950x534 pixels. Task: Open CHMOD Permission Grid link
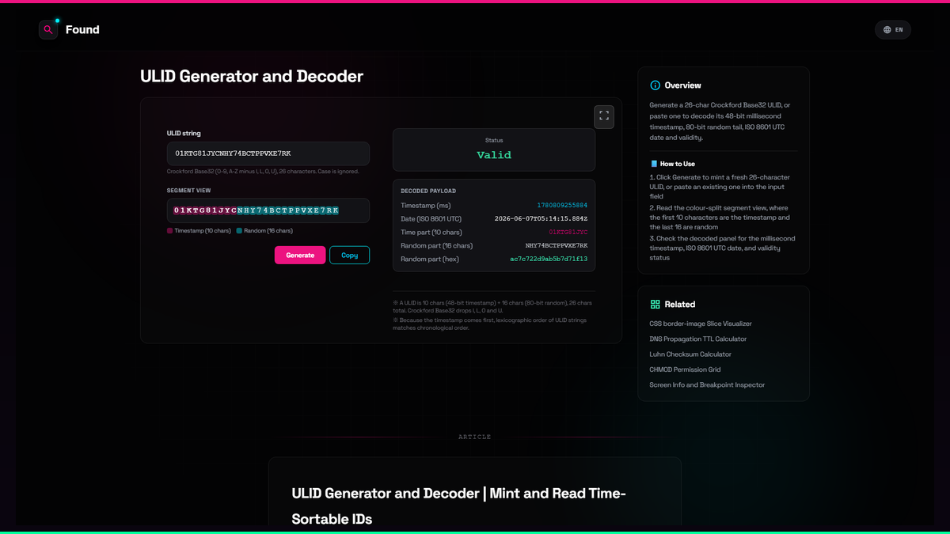(x=686, y=369)
